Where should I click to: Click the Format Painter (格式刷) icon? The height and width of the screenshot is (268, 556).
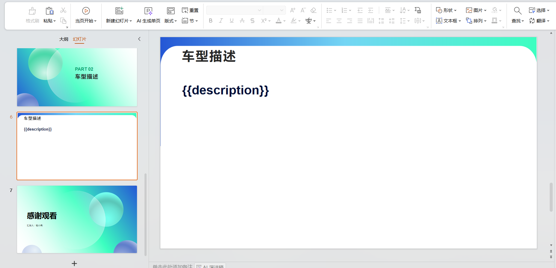(32, 11)
